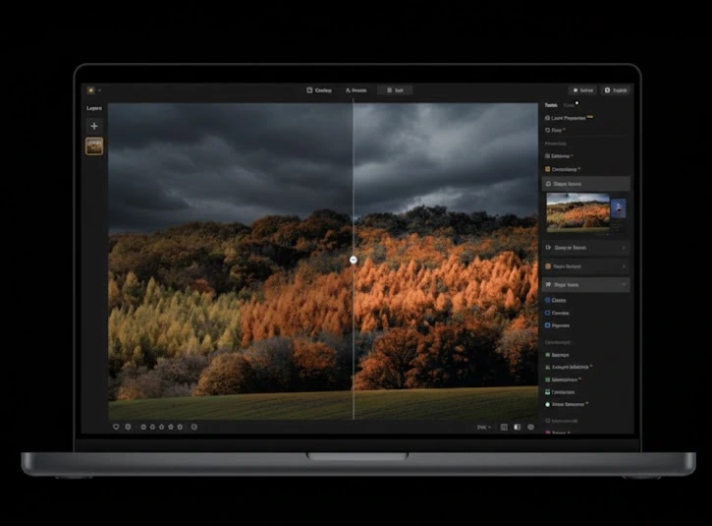Rate the photo five stars
Screen dimensions: 712x526
coord(180,427)
